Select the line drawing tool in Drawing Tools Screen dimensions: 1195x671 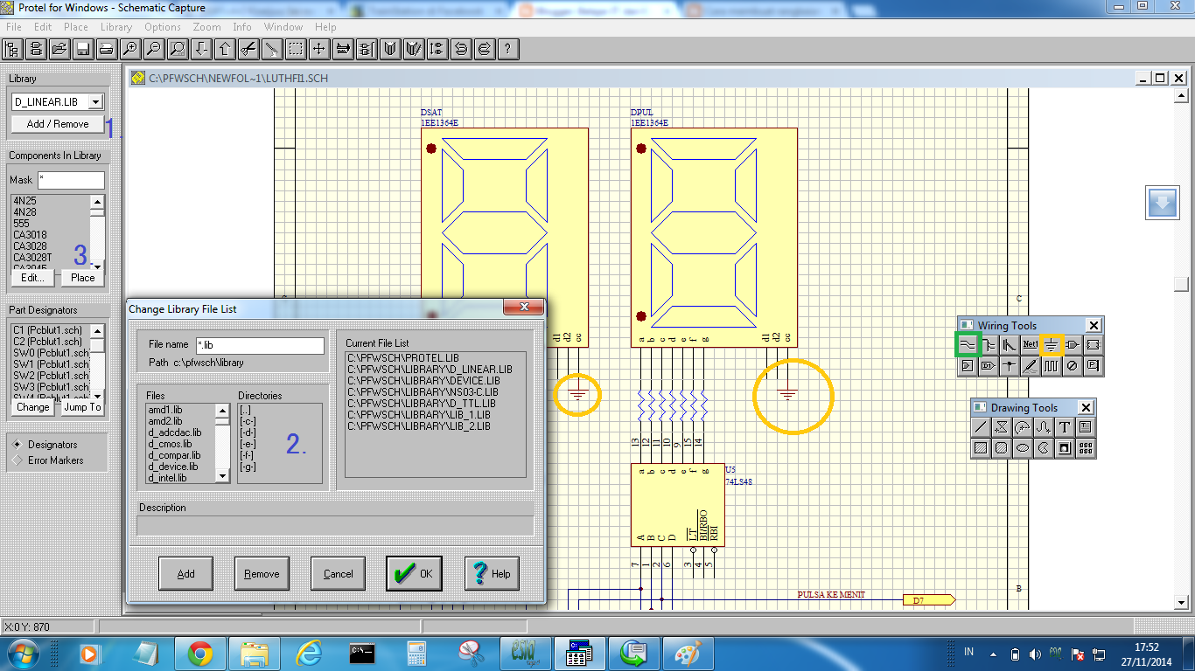tap(981, 427)
